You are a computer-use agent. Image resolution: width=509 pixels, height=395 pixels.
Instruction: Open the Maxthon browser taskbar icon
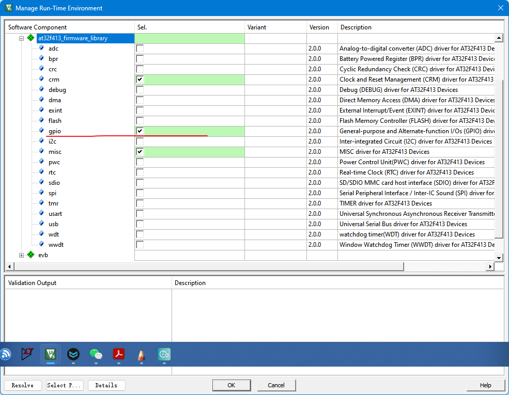tap(73, 354)
